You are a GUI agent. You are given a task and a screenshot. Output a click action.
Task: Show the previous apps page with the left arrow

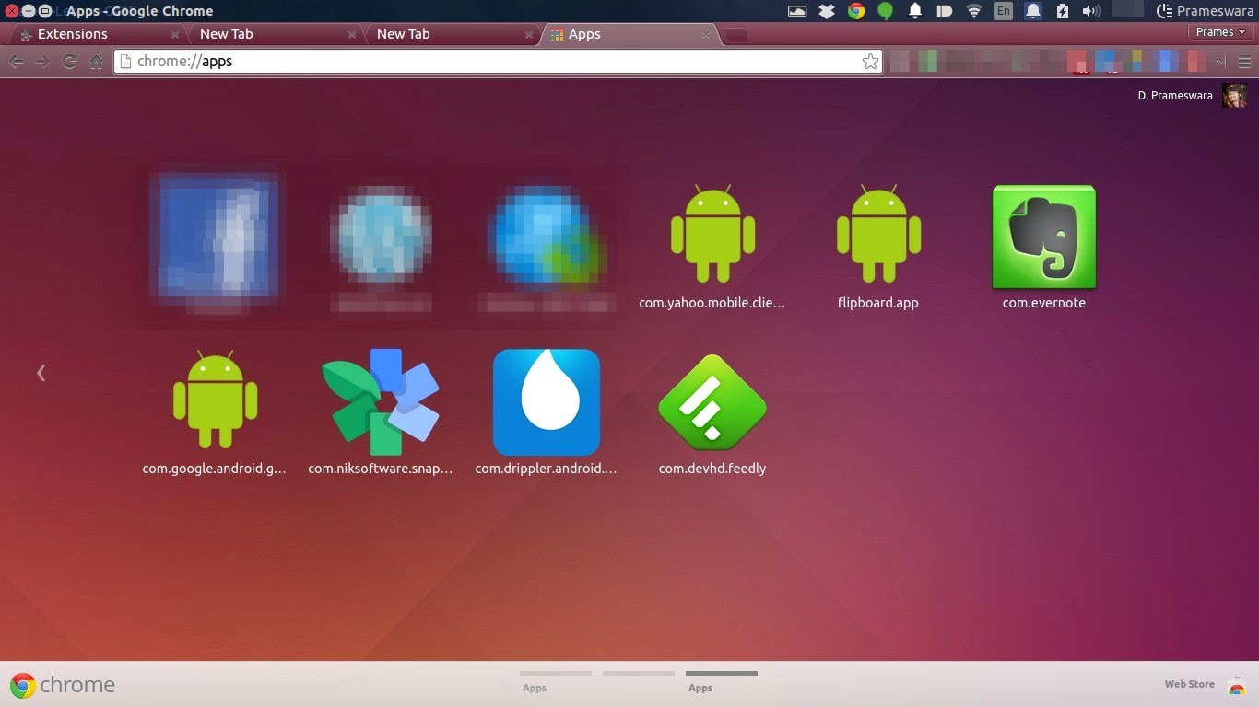(x=41, y=373)
